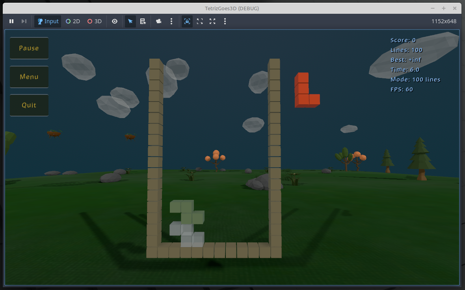Image resolution: width=465 pixels, height=290 pixels.
Task: Open the in-game Menu button
Action: 29,77
